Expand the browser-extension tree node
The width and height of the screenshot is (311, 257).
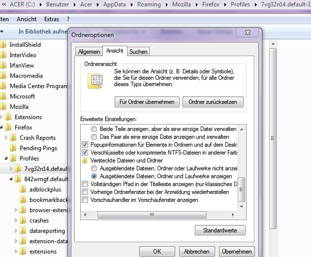pos(16,210)
